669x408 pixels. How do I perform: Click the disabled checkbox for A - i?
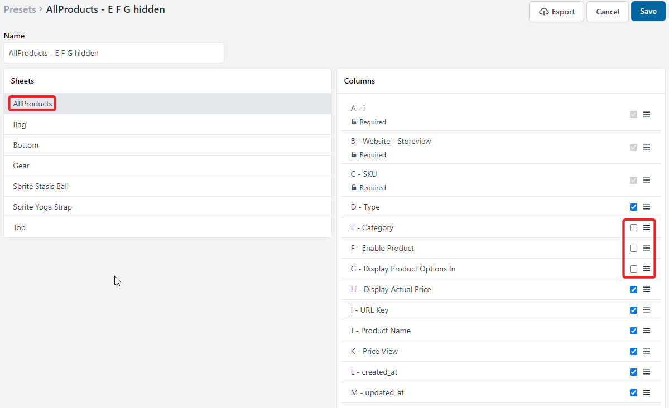[634, 114]
